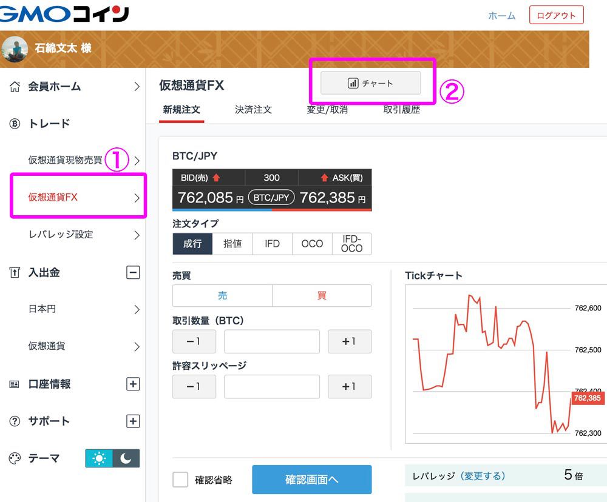Open 仮想通貨現物売買 chevron arrow

(x=137, y=161)
